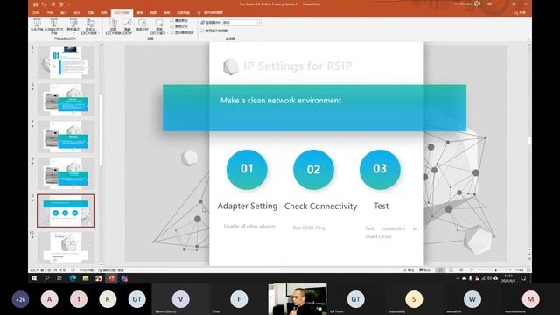Viewport: 560px width, 315px height.
Task: Open the File tab in the ribbon
Action: click(36, 12)
